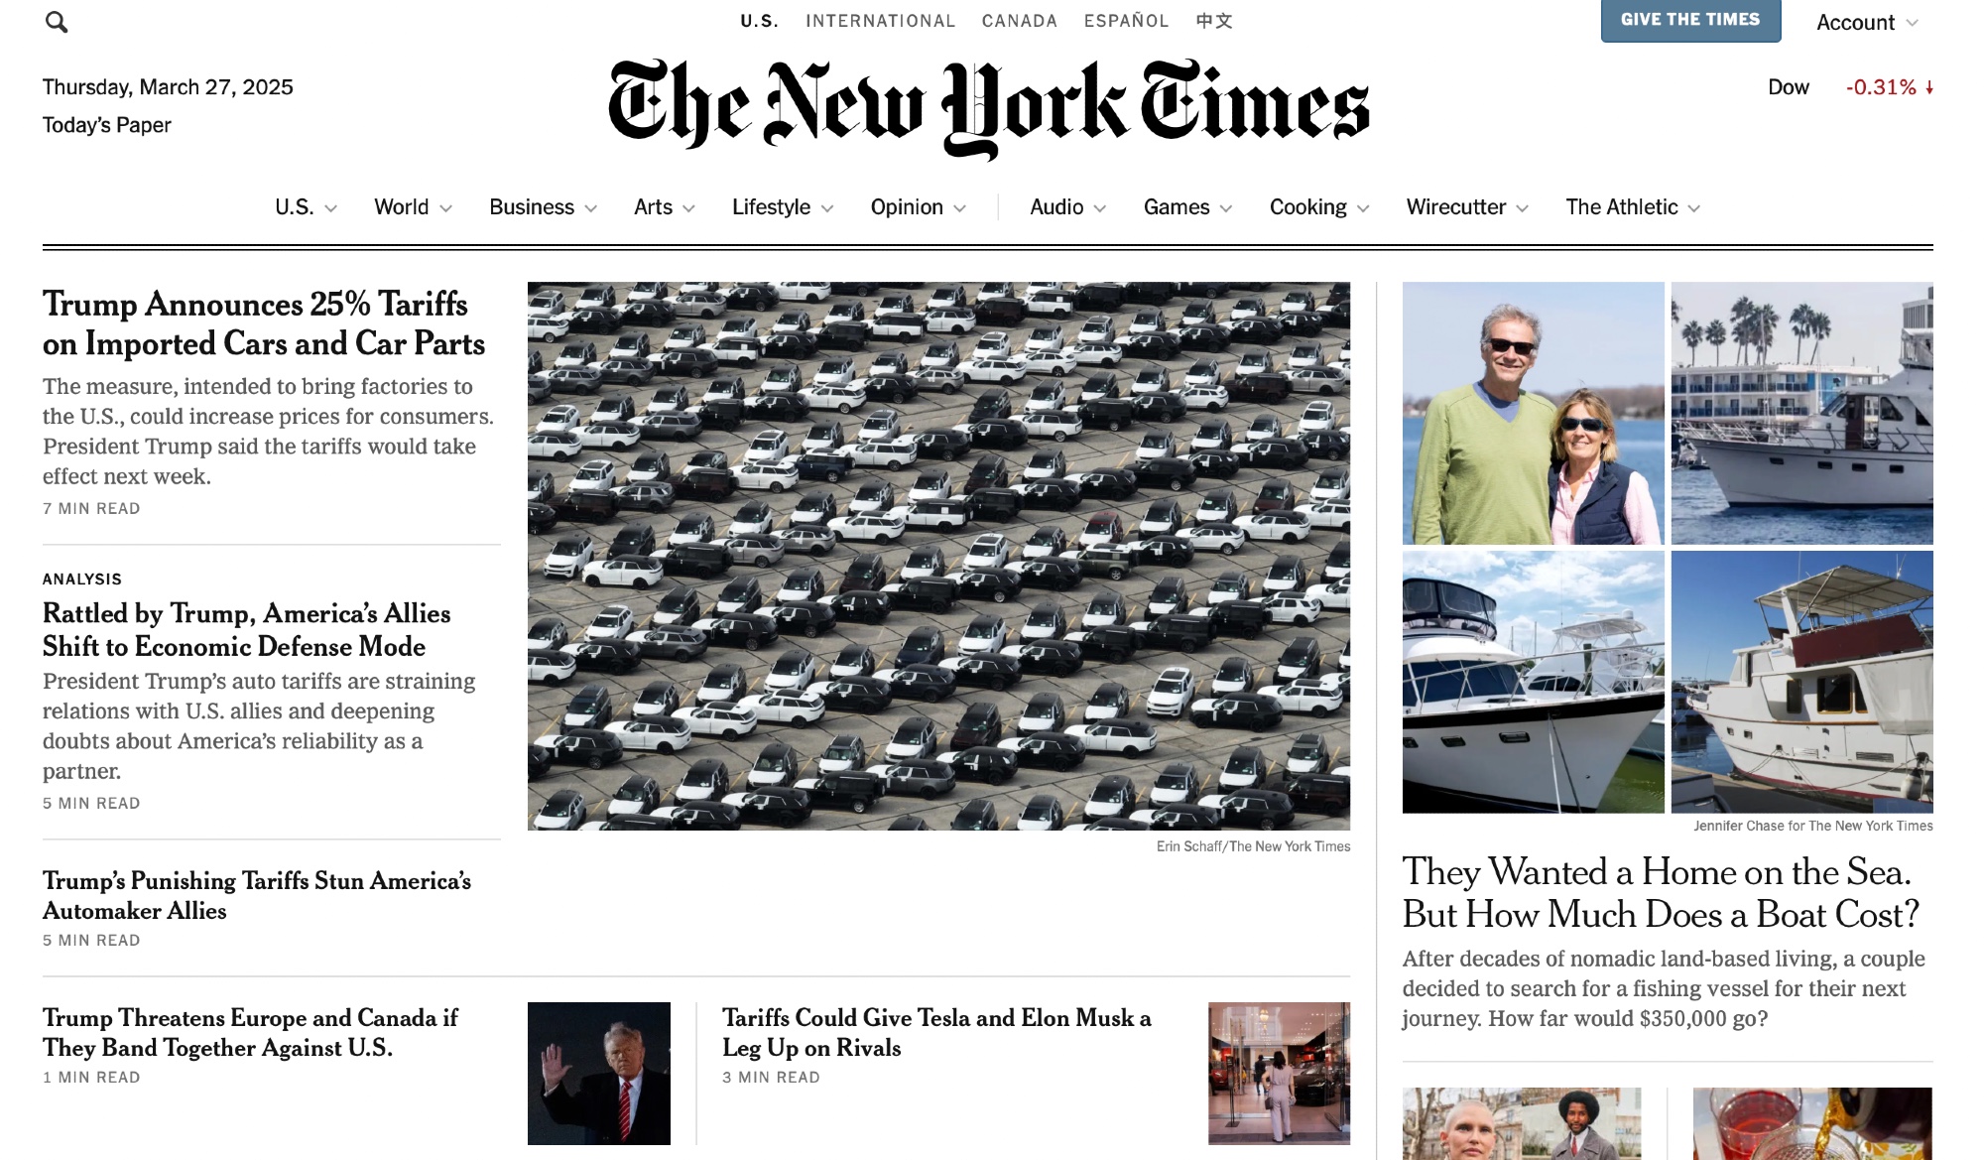Open the Trump 25% tariffs headline
The height and width of the screenshot is (1160, 1984).
tap(264, 323)
